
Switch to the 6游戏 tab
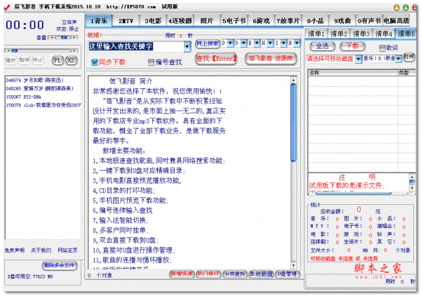click(261, 21)
